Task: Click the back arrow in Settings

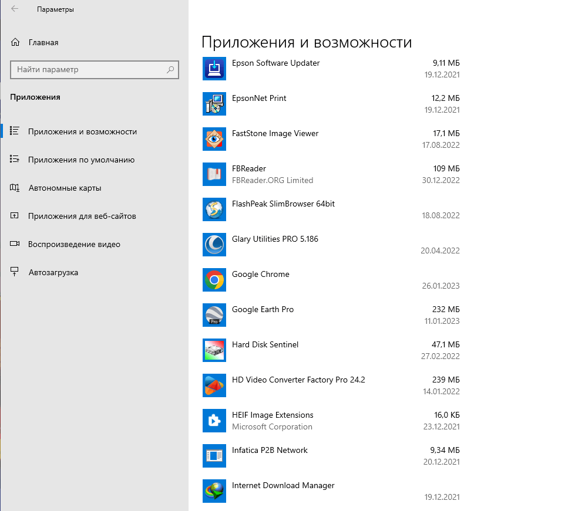Action: pyautogui.click(x=15, y=9)
